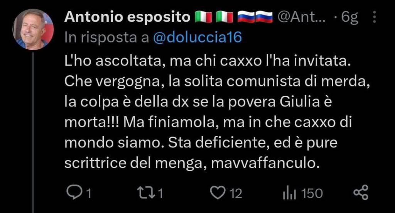Open the @doluccia16 mention link

[197, 37]
